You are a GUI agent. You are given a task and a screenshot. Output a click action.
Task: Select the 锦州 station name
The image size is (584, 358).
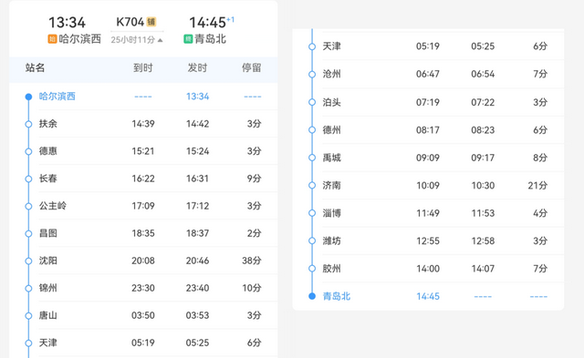coord(48,288)
